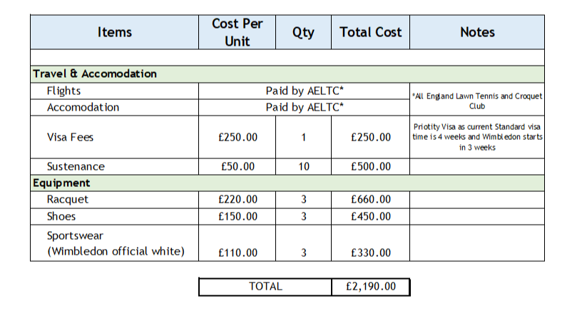Image resolution: width=577 pixels, height=326 pixels.
Task: Select the Items column header
Action: click(x=114, y=32)
